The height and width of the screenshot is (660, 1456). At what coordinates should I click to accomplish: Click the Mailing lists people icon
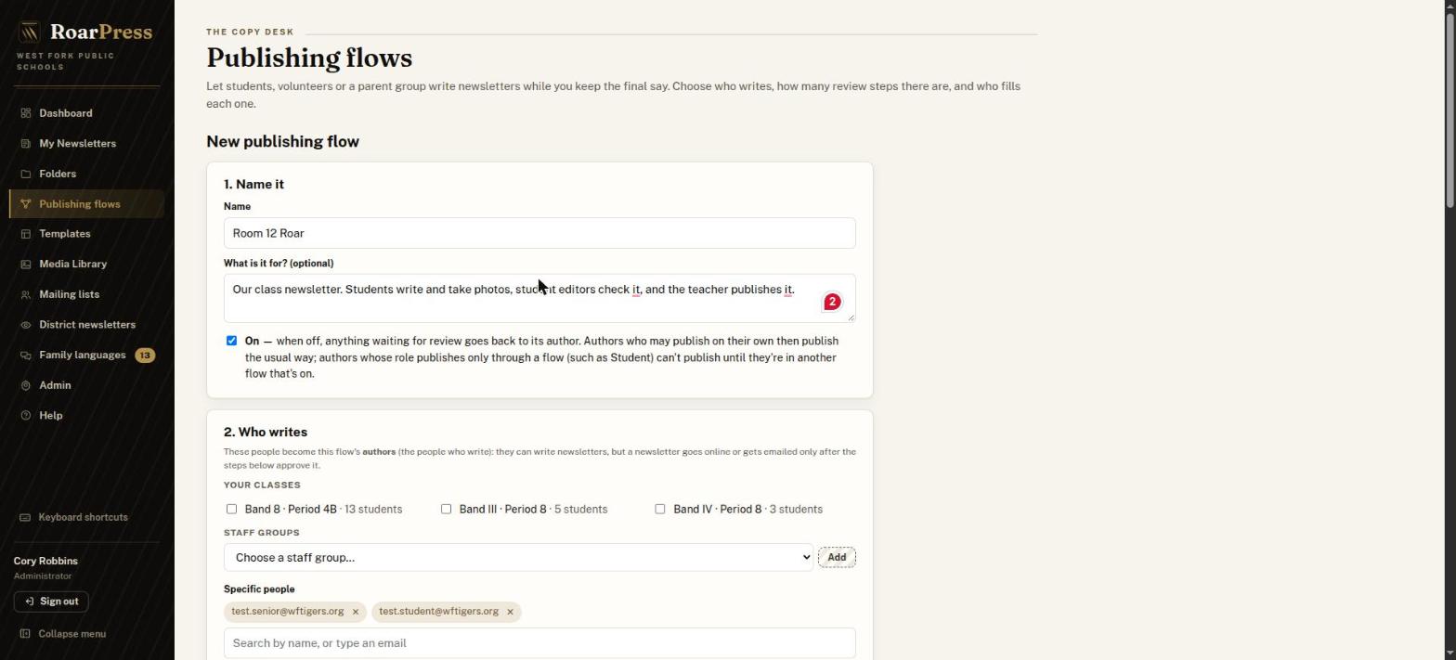pyautogui.click(x=26, y=294)
